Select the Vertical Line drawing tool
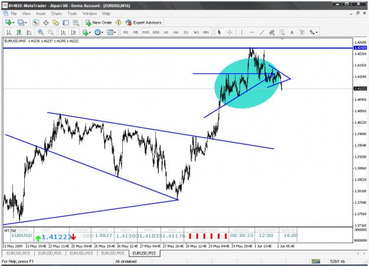Viewport: 369px width, 266px height. pos(241,32)
